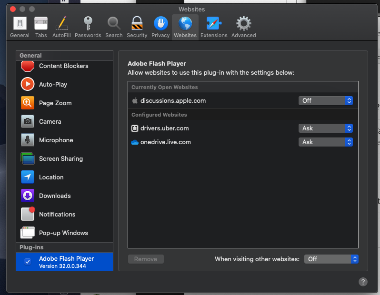Select the Screen Sharing icon

pos(28,158)
